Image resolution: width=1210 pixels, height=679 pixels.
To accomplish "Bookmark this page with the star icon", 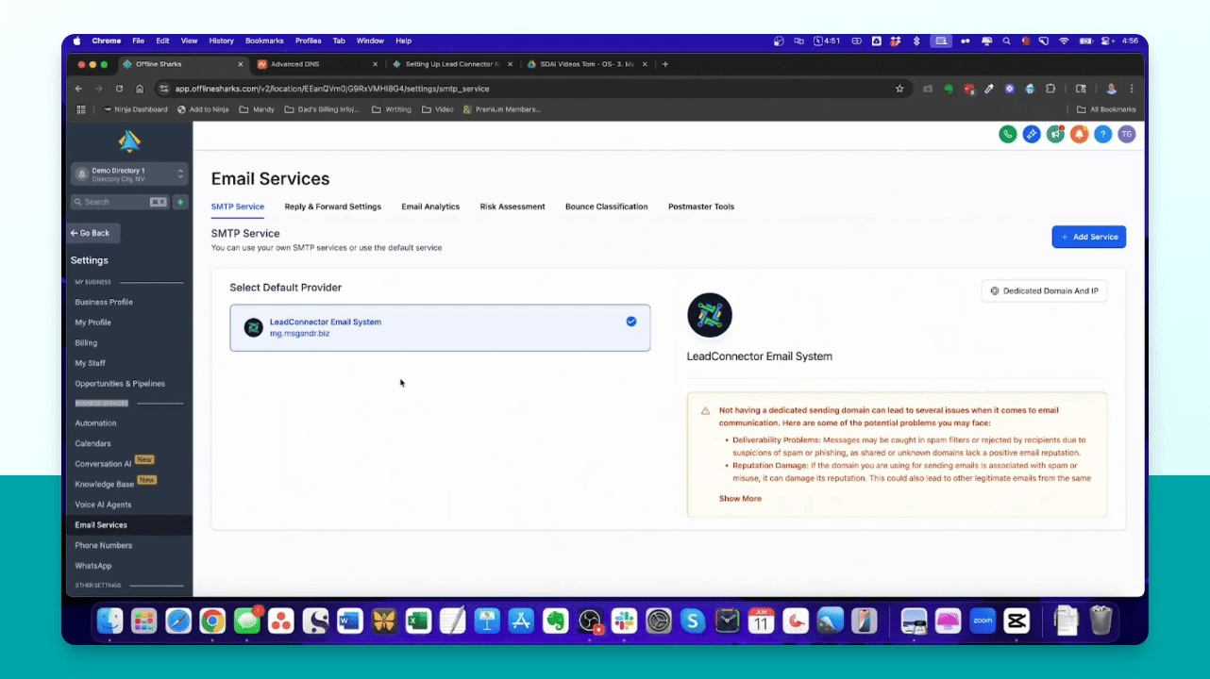I will [899, 89].
